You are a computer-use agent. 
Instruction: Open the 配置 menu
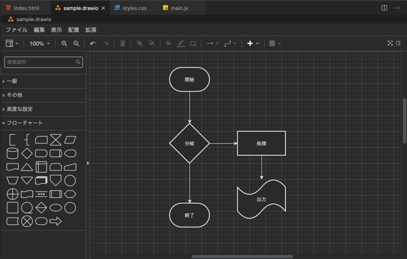[74, 30]
